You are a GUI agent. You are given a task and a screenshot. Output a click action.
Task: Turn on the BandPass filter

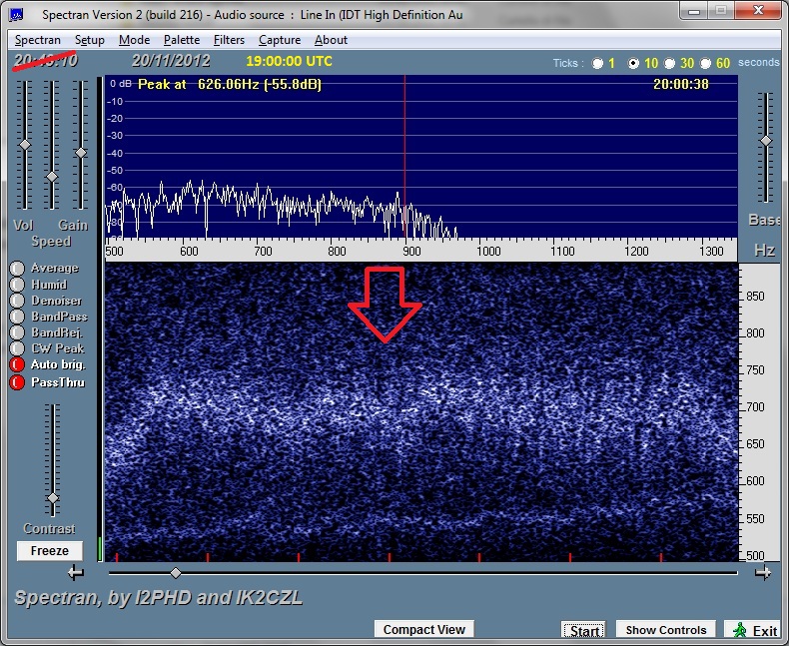[x=17, y=317]
